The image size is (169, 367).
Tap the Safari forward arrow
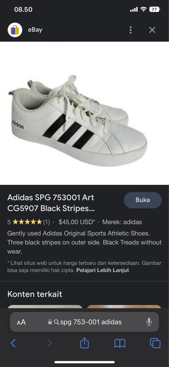point(49,343)
